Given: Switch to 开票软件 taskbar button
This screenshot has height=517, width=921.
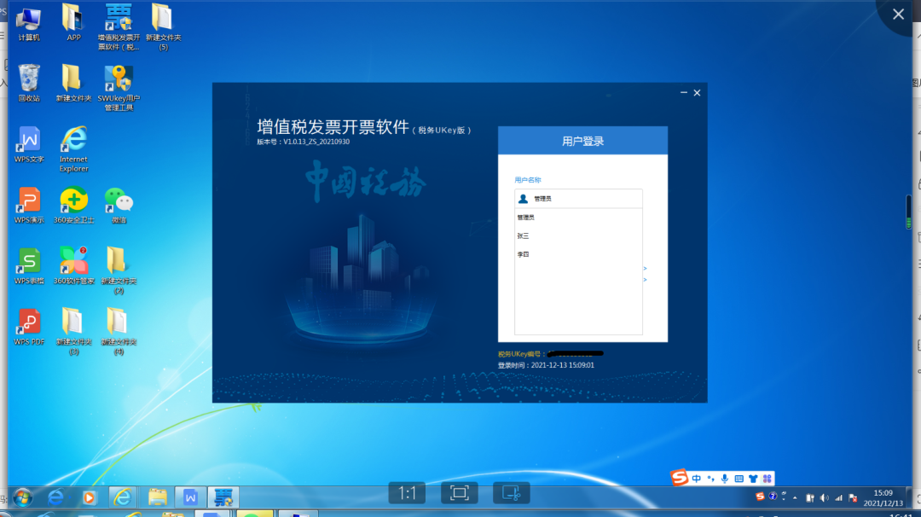Looking at the screenshot, I should click(223, 497).
